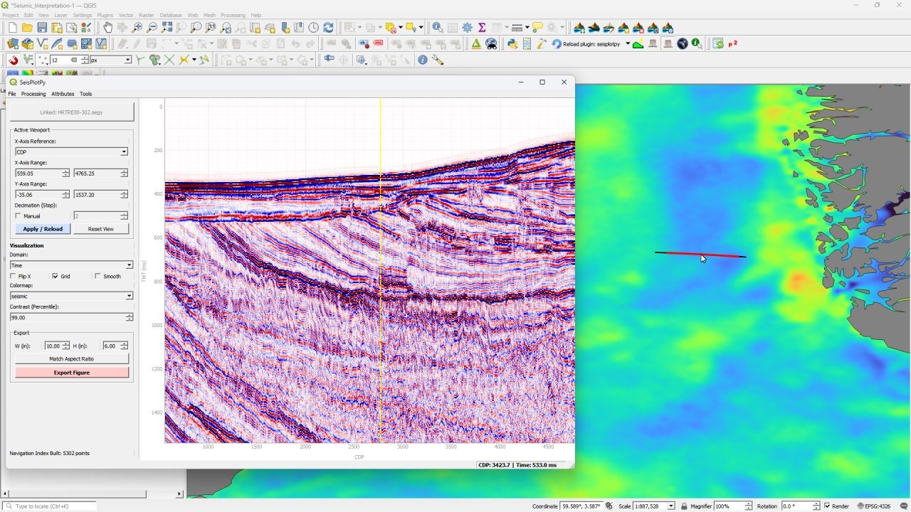The height and width of the screenshot is (512, 911).
Task: Toggle the red snapping magnet icon
Action: (14, 60)
